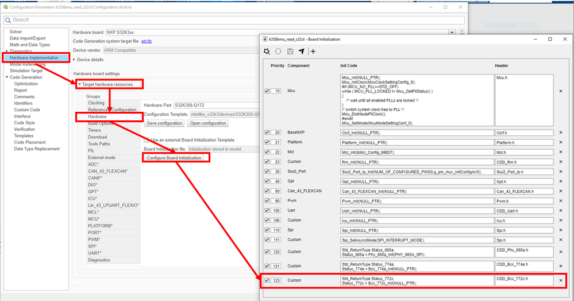Delete the Platform component row
574x301 pixels.
[560, 142]
